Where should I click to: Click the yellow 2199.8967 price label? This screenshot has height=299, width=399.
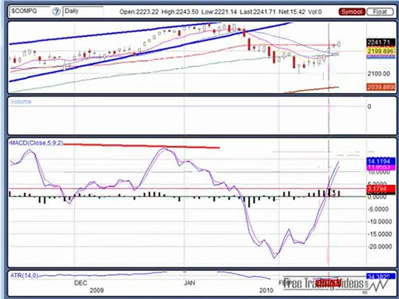click(x=381, y=51)
